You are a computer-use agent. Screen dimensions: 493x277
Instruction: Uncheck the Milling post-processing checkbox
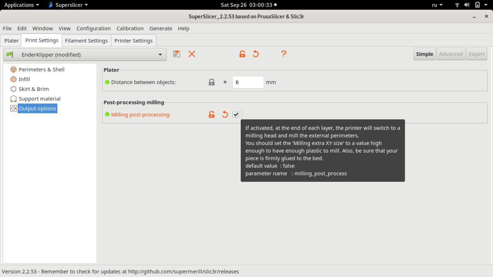[x=235, y=114]
